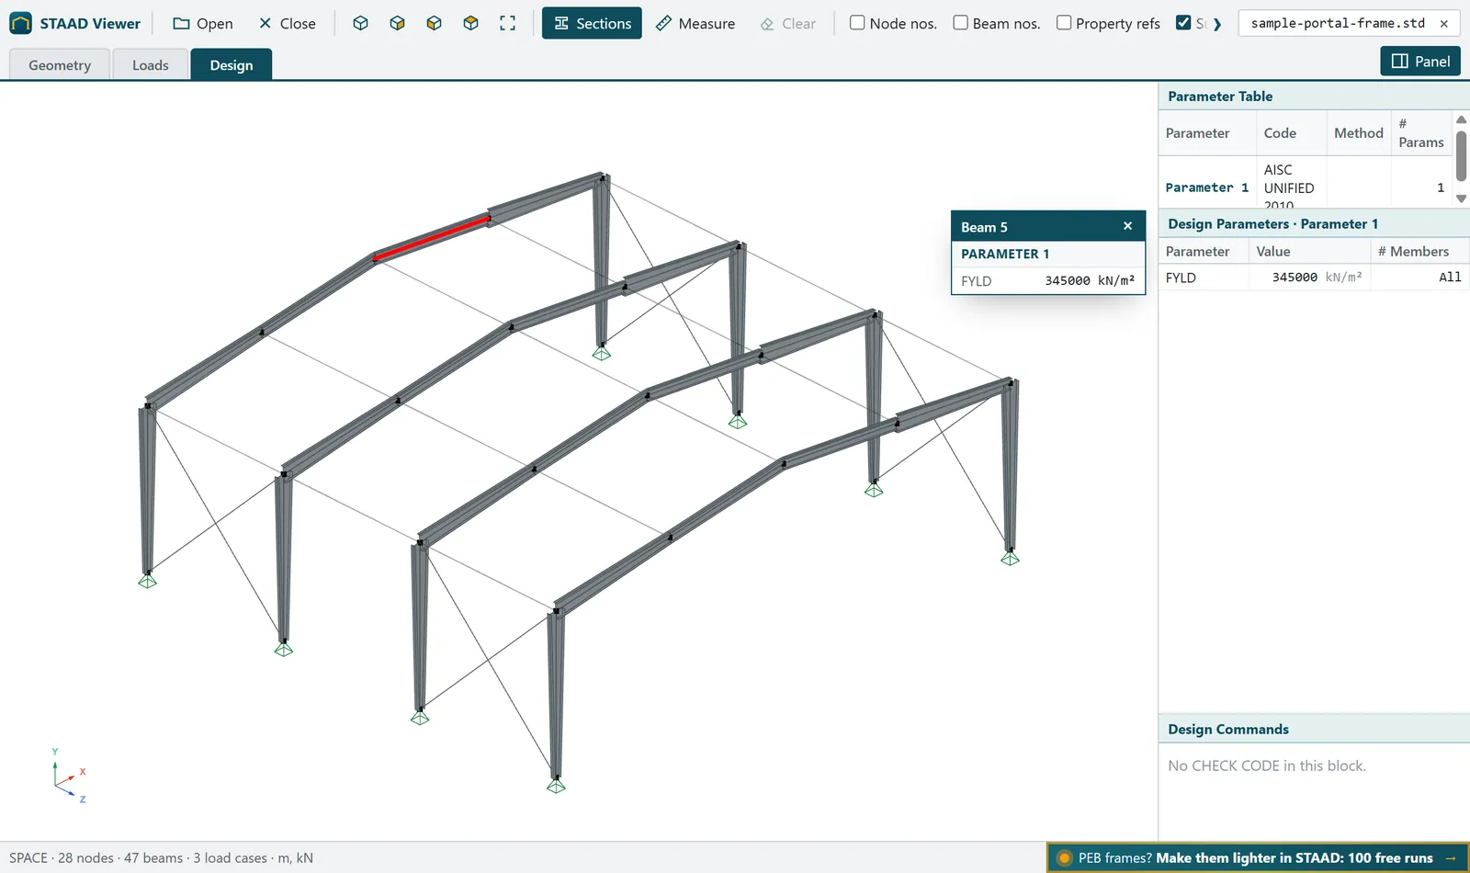
Task: Switch to the Geometry tab
Action: point(60,64)
